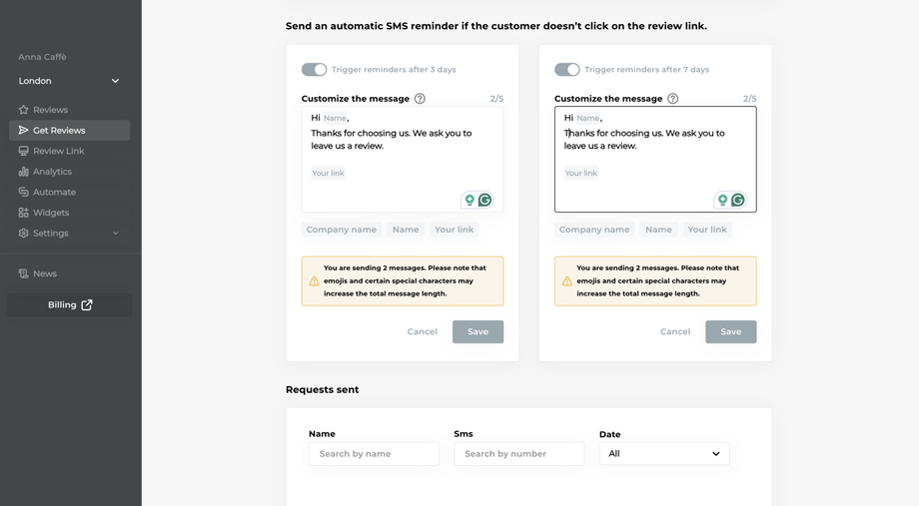This screenshot has height=506, width=919.
Task: Click the green lightbulb icon in 7-day message box
Action: click(x=722, y=200)
